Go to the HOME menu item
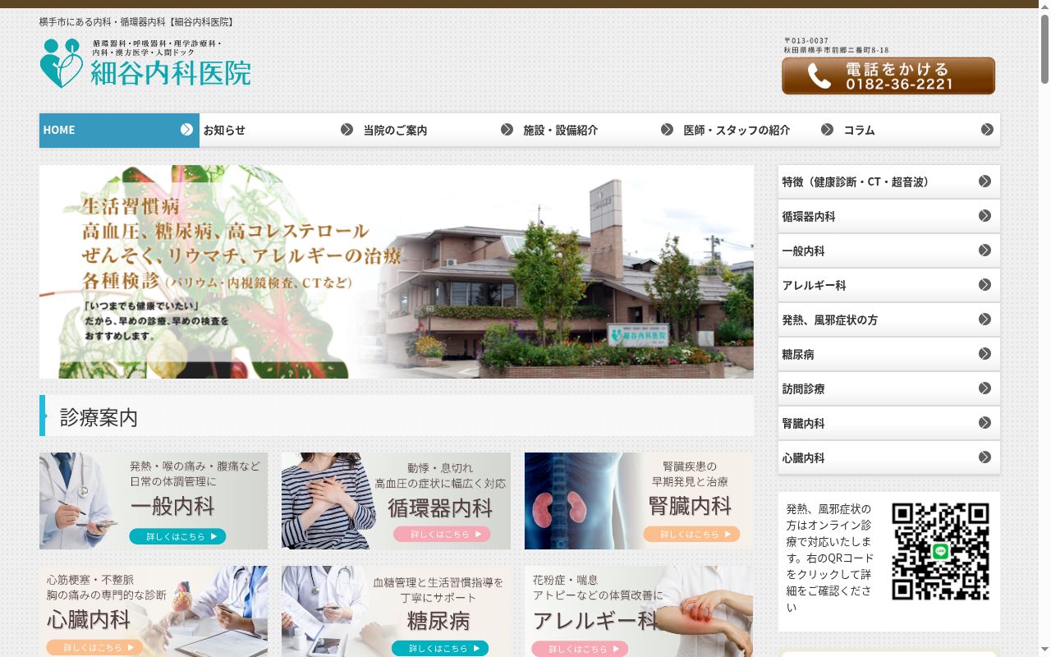Viewport: 1051px width, 657px height. [119, 131]
